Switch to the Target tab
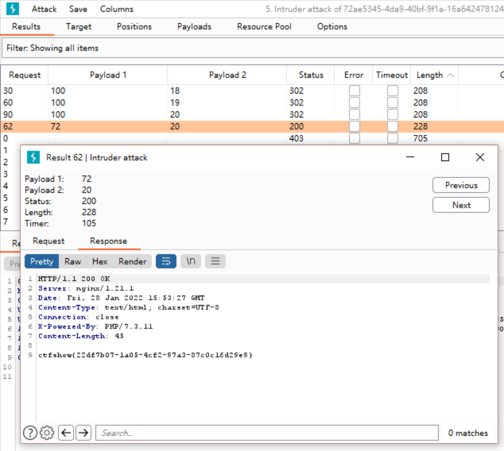The height and width of the screenshot is (451, 504). click(x=79, y=26)
